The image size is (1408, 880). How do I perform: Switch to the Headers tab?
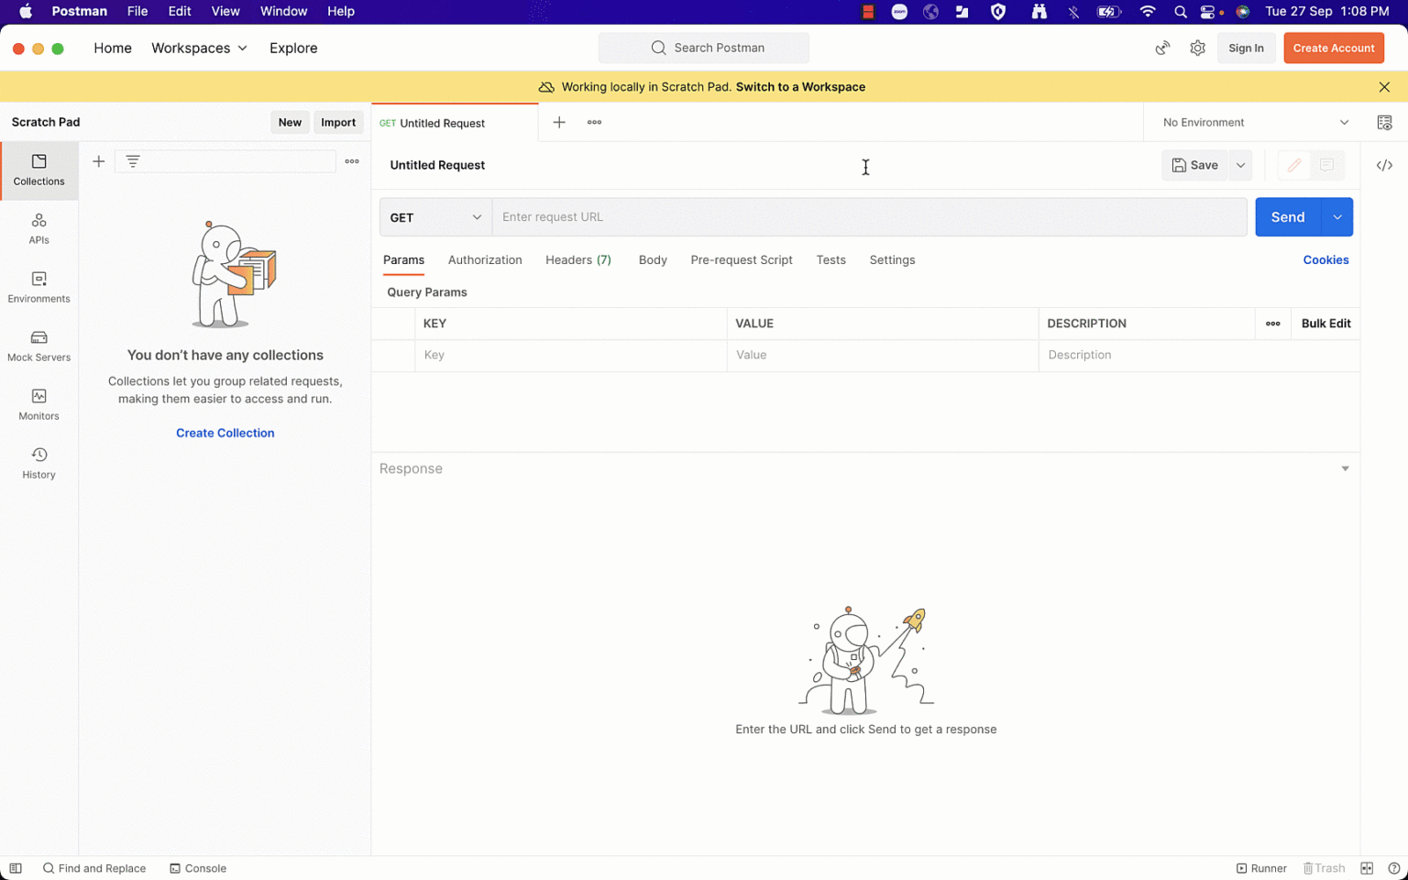click(x=577, y=260)
